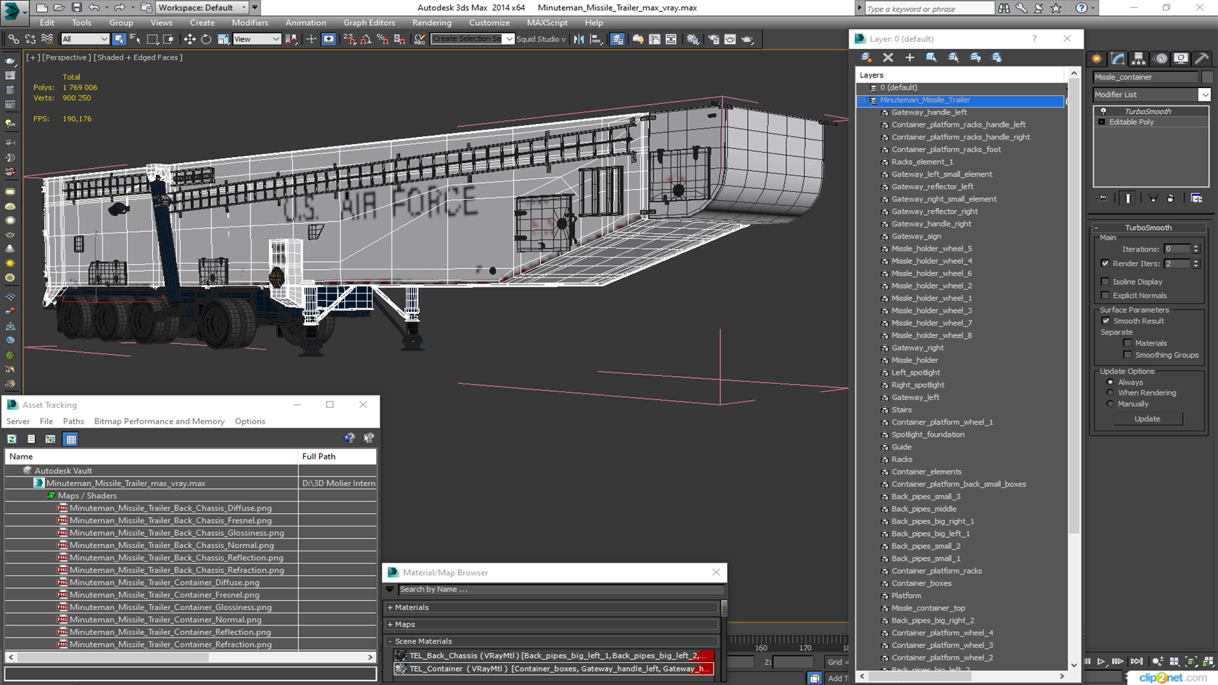Collapse Scene Materials group
Screen dimensions: 1218x685
390,642
